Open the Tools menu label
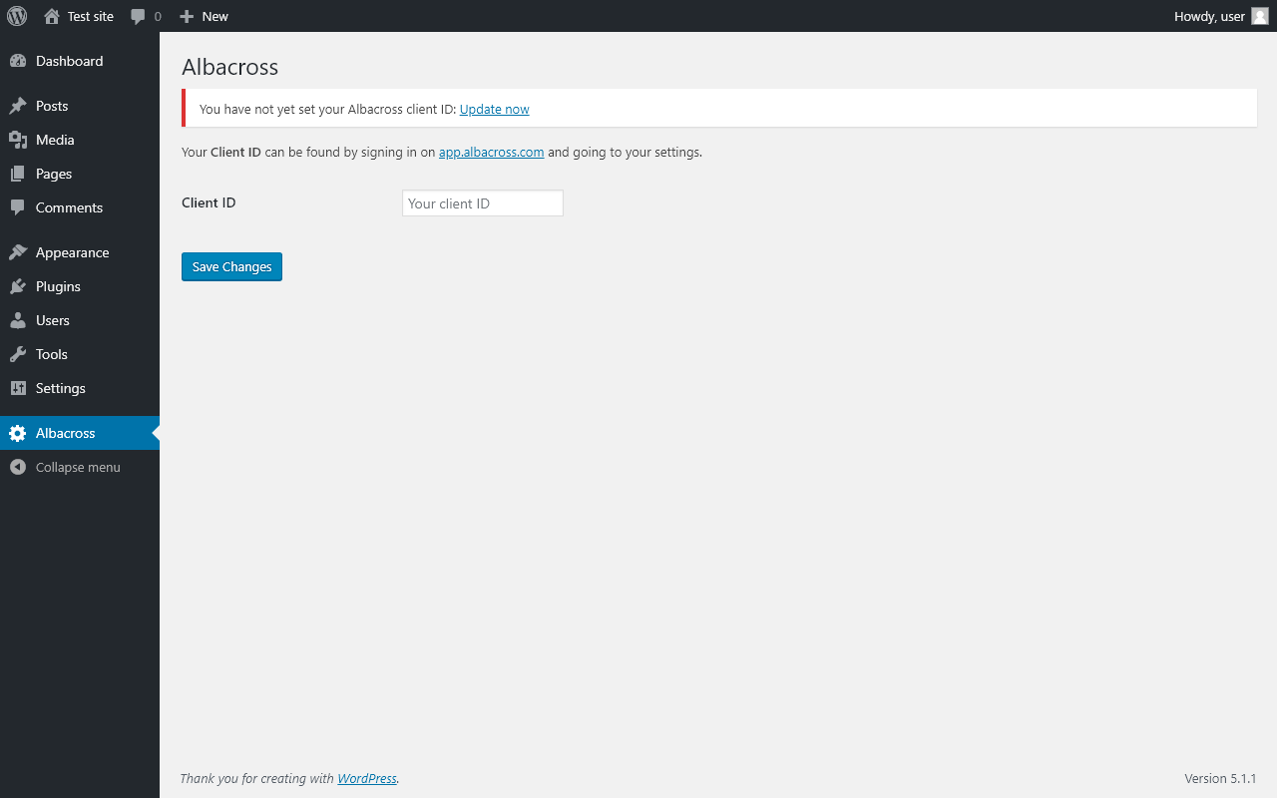Screen dimensions: 1277x798 [52, 354]
